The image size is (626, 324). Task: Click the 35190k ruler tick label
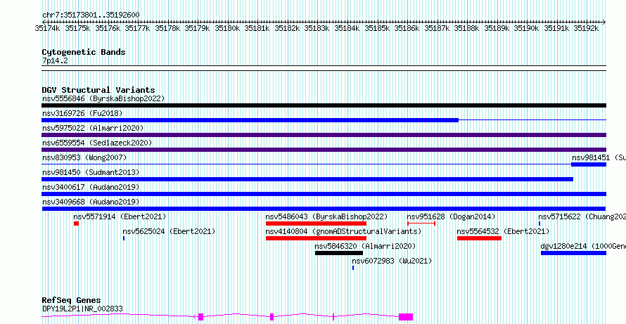coord(526,28)
